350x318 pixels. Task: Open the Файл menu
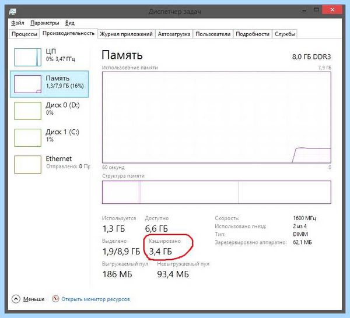pos(17,23)
